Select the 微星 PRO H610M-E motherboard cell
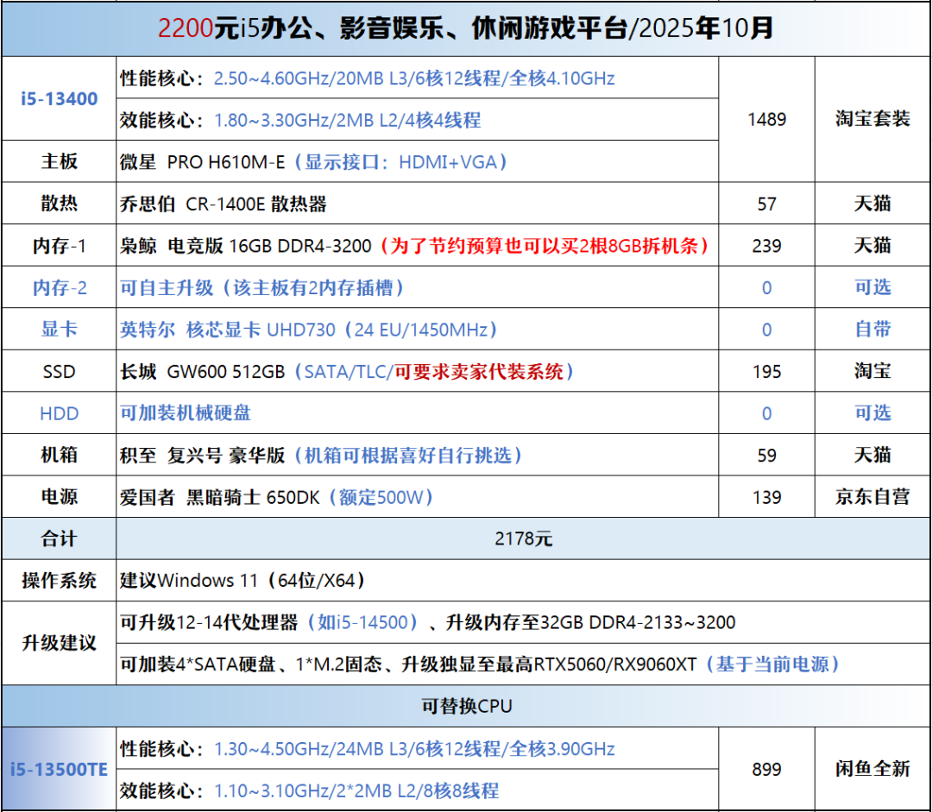This screenshot has height=812, width=932. coord(417,161)
